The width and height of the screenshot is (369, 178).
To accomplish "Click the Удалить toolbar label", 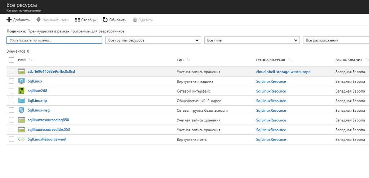I will click(x=146, y=20).
